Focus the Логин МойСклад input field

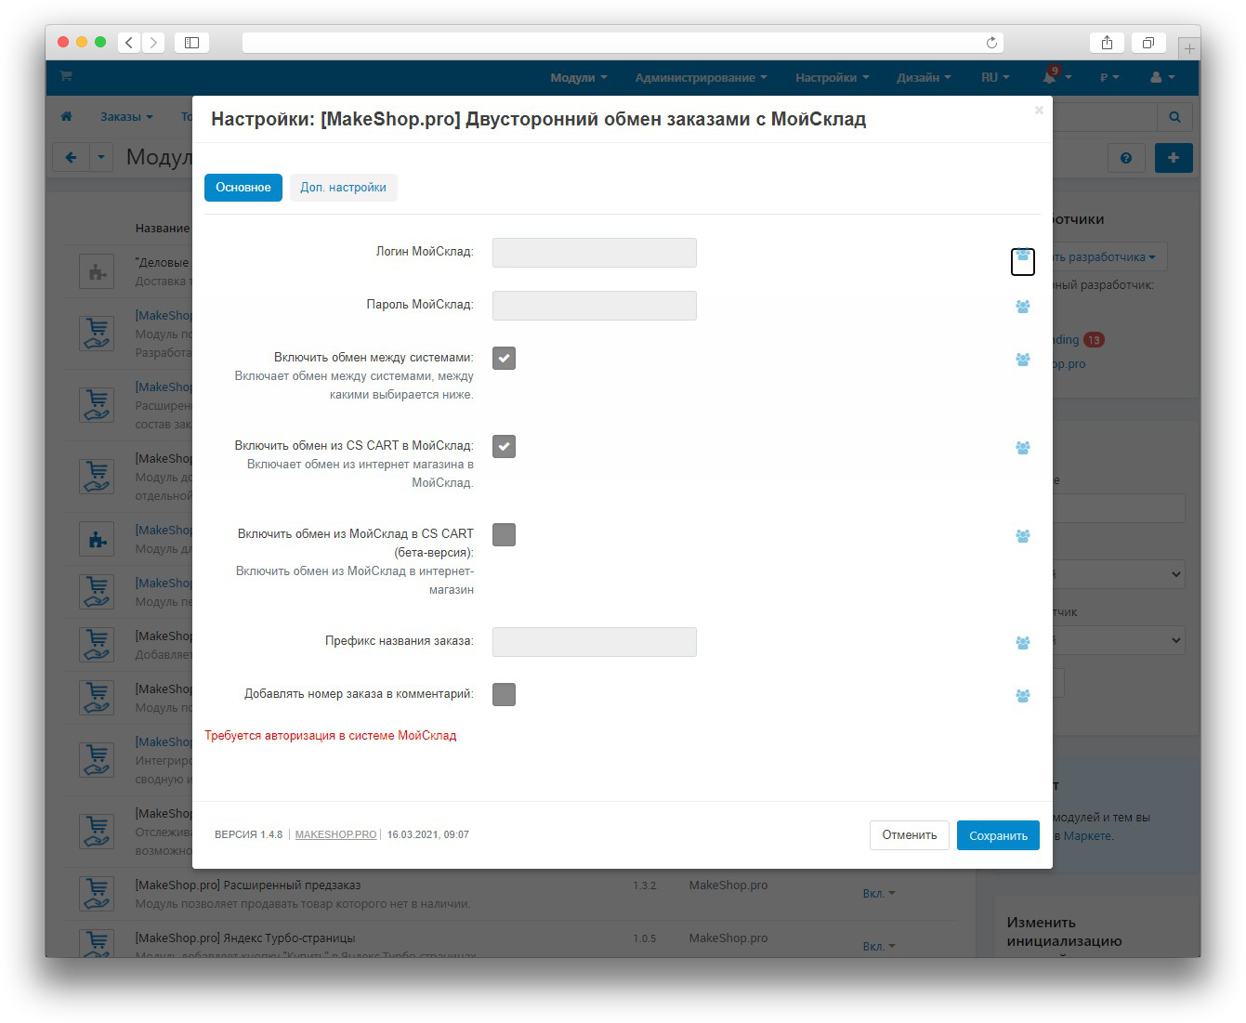tap(594, 253)
